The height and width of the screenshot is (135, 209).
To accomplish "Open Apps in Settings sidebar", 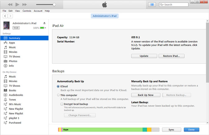I will pyautogui.click(x=24, y=43).
